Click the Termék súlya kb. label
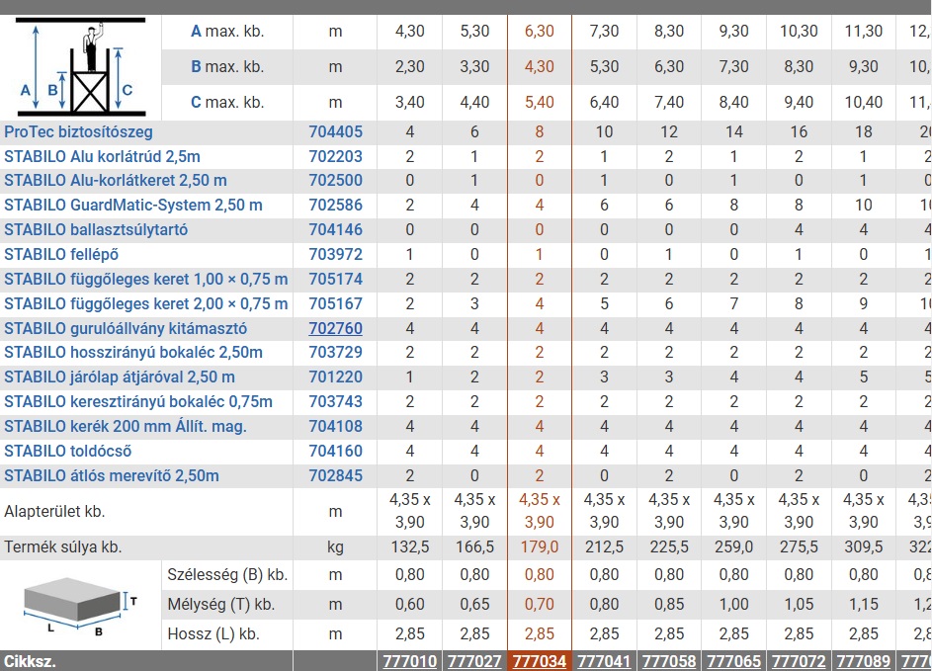Screen dimensions: 932x671 [x=63, y=546]
